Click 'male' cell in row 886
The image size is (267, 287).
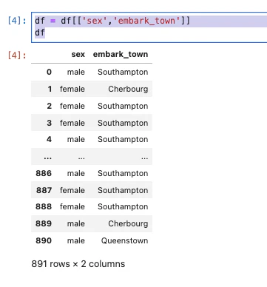click(x=76, y=173)
